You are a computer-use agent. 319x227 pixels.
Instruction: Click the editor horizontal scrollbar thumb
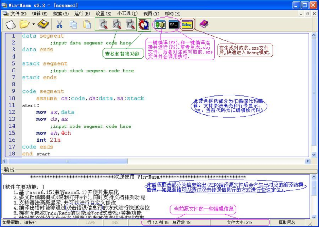(67, 161)
